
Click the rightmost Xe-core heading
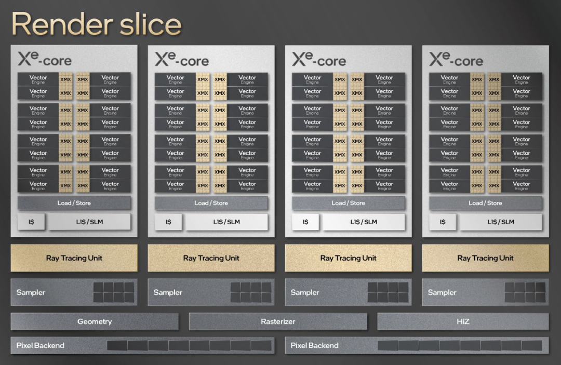click(456, 59)
